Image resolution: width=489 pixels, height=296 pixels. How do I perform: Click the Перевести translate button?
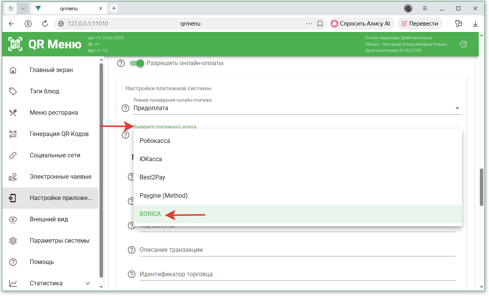pos(420,24)
